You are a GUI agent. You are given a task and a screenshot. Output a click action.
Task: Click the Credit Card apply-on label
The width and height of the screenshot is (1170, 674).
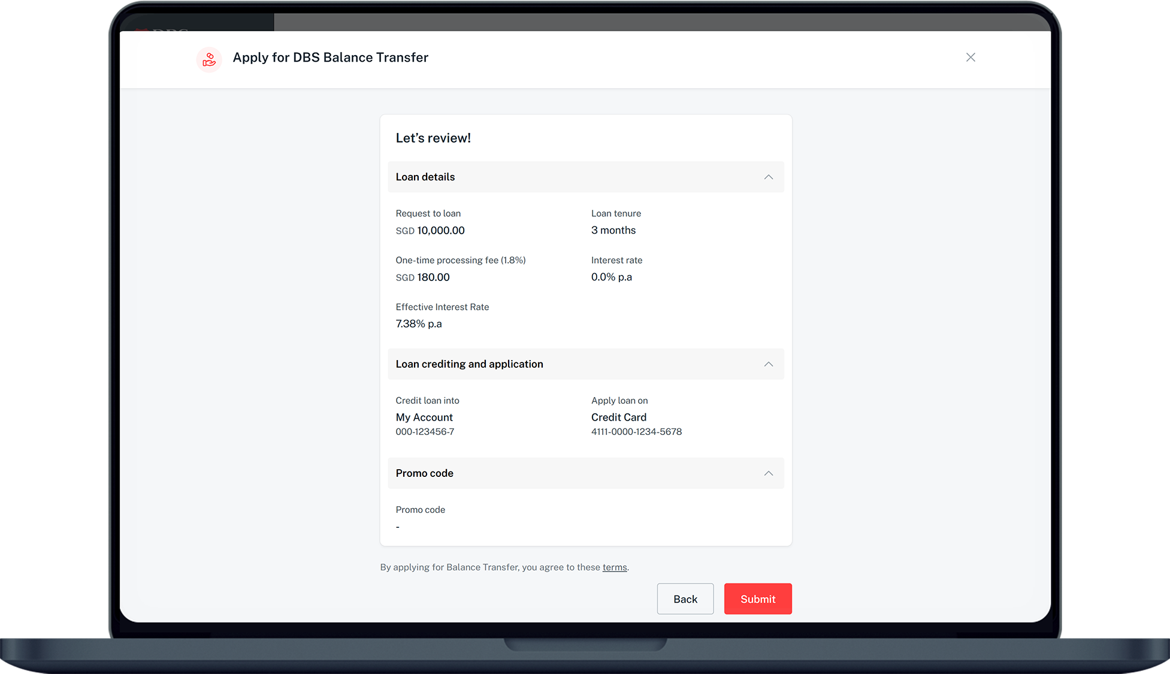[618, 418]
